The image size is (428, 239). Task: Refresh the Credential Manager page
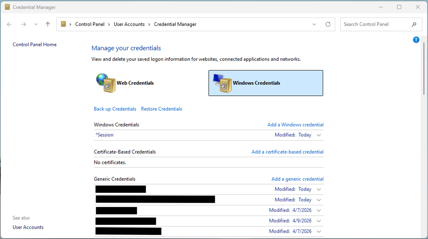(328, 24)
